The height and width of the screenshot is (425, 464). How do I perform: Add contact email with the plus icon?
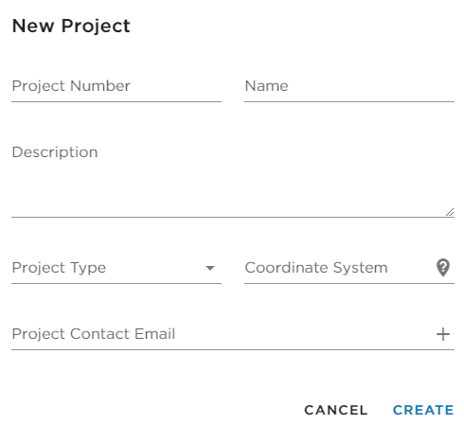point(443,334)
